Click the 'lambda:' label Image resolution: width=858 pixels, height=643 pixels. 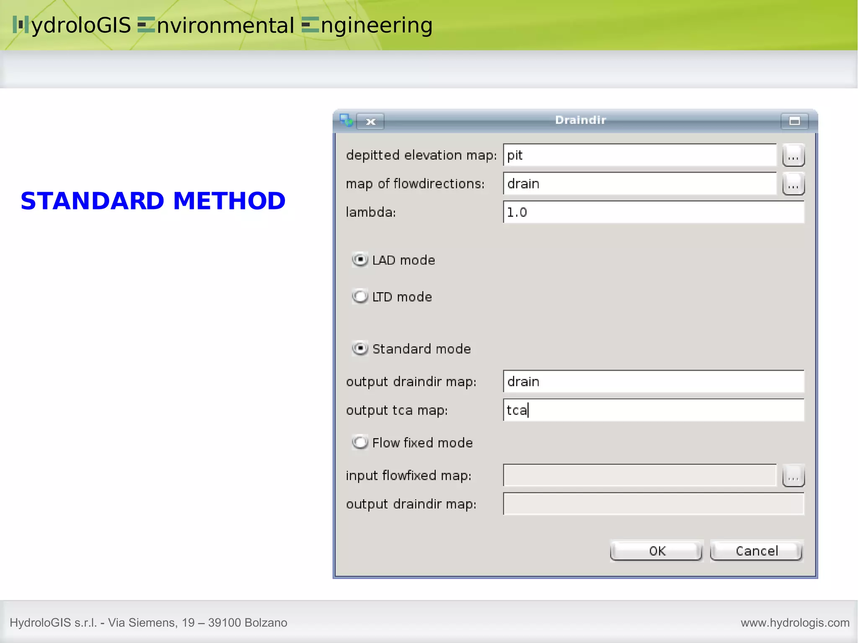click(x=371, y=212)
